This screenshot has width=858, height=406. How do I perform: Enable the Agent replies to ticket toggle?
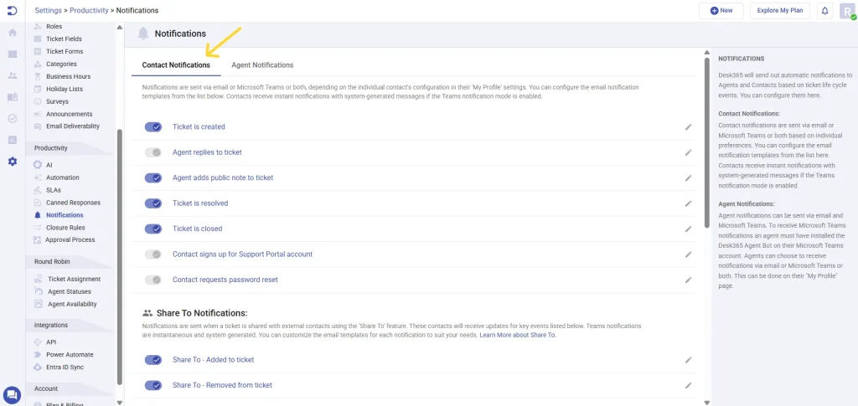pyautogui.click(x=153, y=152)
